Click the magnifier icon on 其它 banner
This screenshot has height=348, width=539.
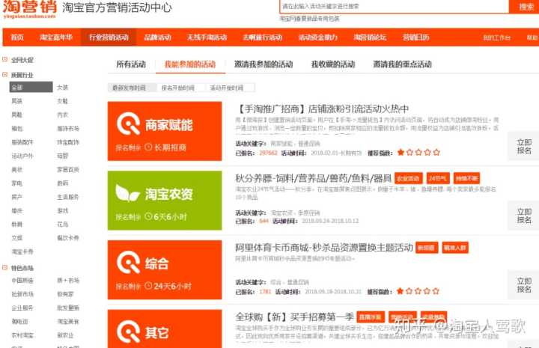point(129,332)
